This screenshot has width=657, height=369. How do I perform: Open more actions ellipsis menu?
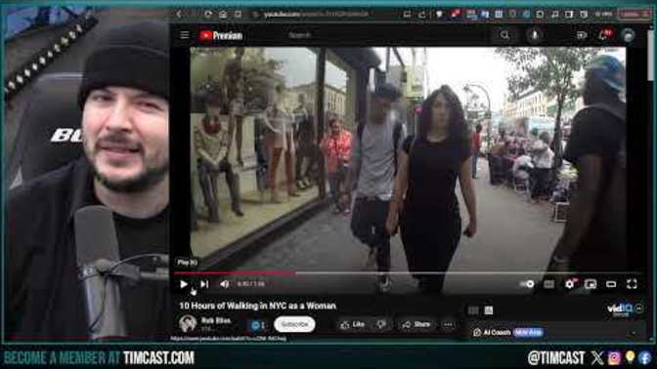tap(448, 325)
